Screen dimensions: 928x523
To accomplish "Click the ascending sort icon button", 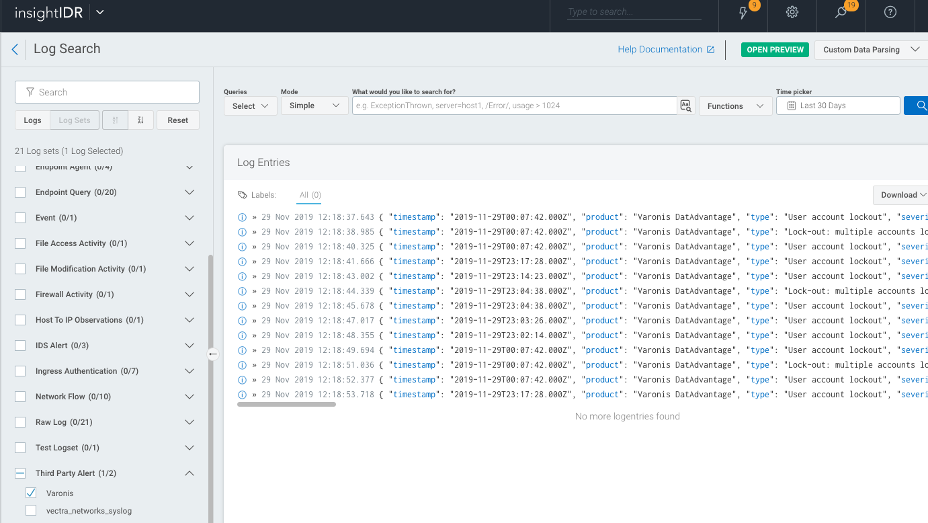I will (115, 120).
